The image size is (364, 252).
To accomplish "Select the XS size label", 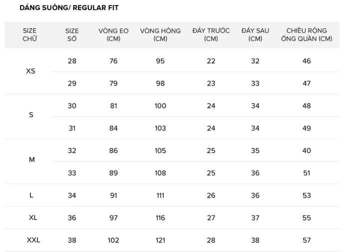I will click(x=30, y=71).
